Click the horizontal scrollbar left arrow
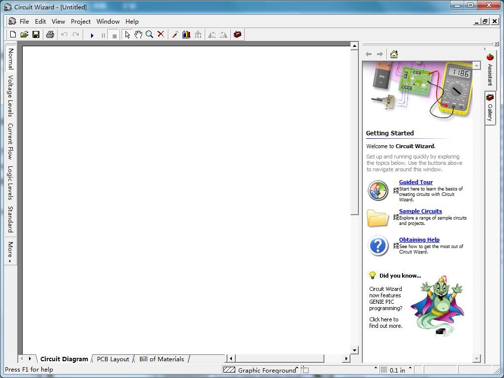This screenshot has width=504, height=378. (x=230, y=358)
